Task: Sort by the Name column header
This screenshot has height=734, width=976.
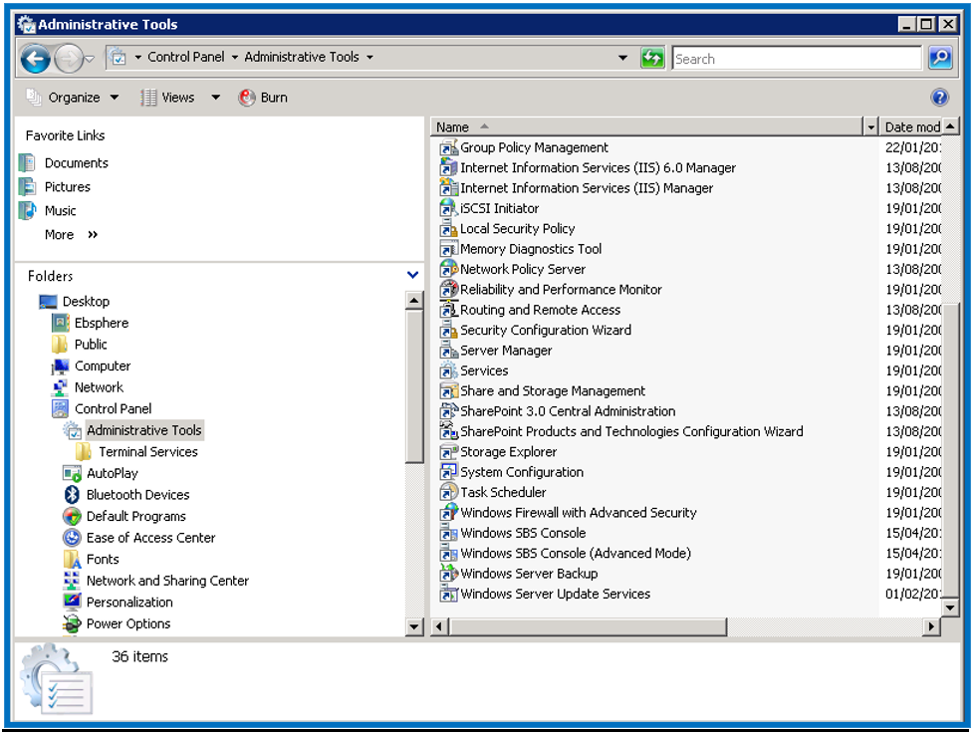Action: [646, 127]
